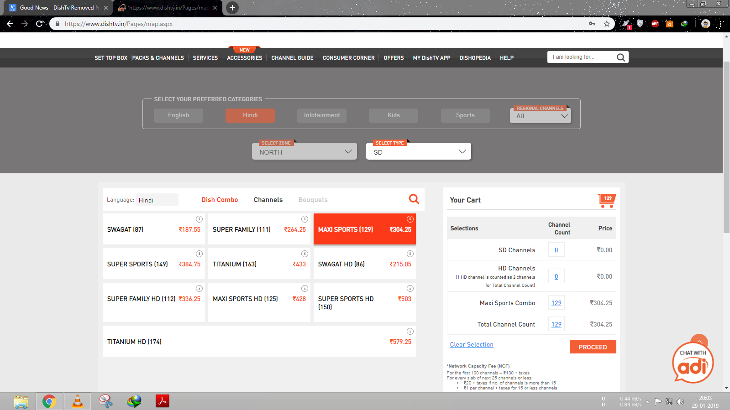Switch to the Channels tab
The width and height of the screenshot is (730, 410).
[x=268, y=200]
